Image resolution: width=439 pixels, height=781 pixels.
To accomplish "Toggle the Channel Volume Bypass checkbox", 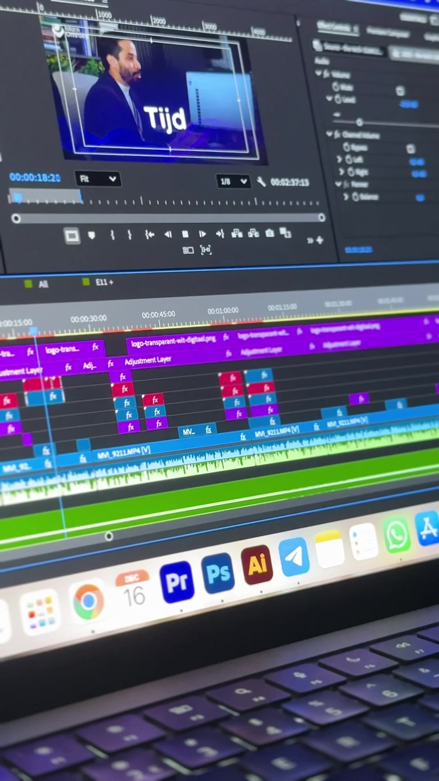I will [411, 149].
